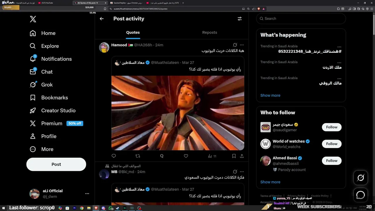Open Creator Studio
Viewport: 375px width, 211px height.
pyautogui.click(x=52, y=110)
